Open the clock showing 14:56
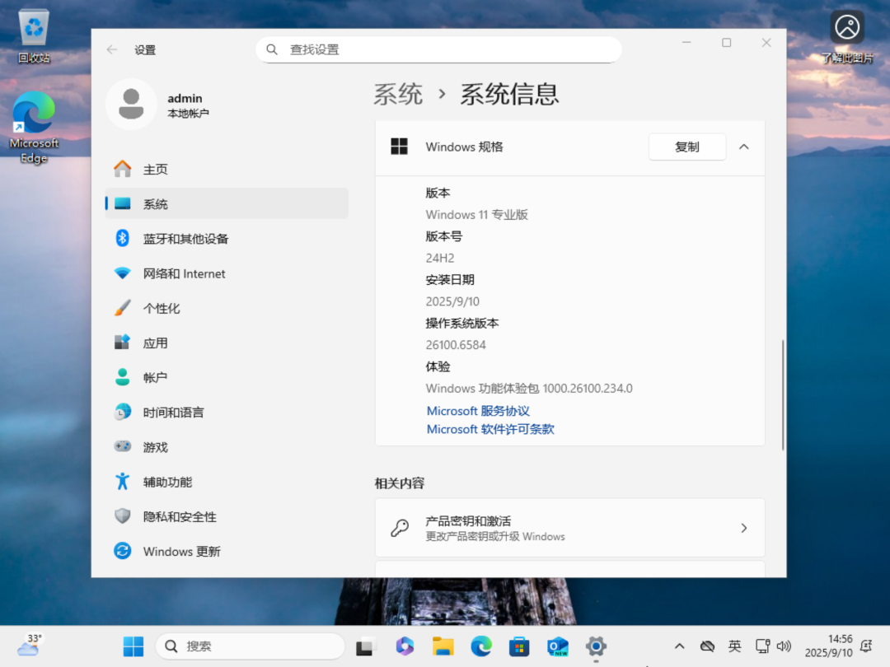 tap(828, 646)
